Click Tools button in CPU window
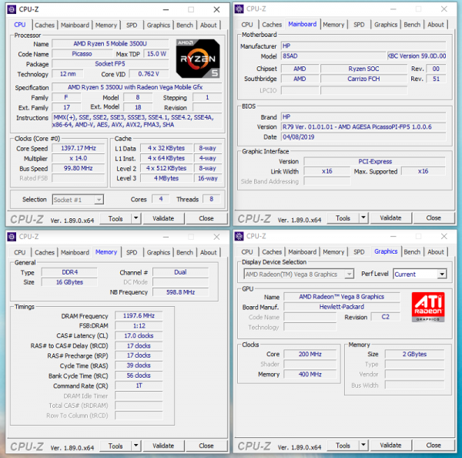This screenshot has width=462, height=458. click(115, 219)
